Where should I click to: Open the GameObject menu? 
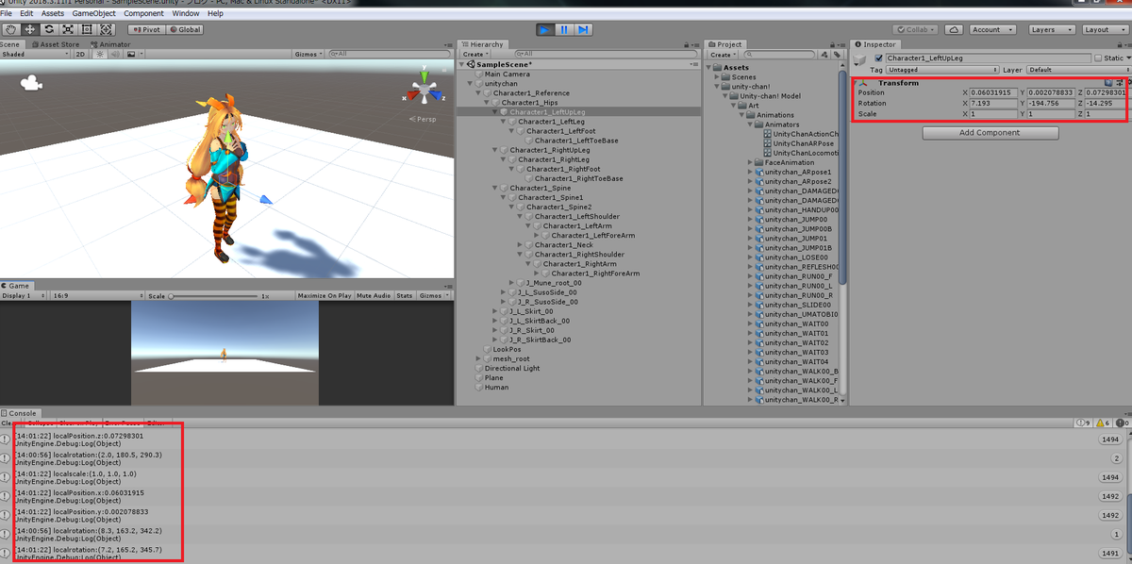(93, 14)
